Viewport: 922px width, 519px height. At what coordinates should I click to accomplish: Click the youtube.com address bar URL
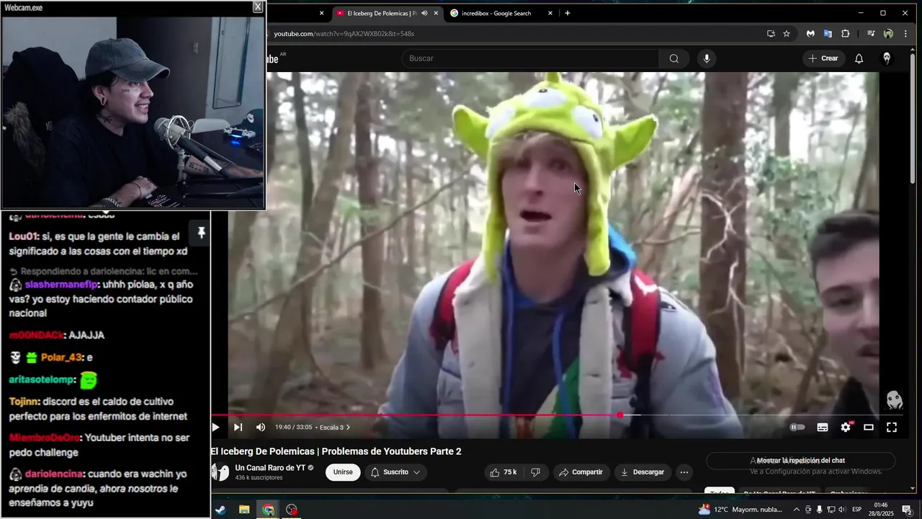coord(344,34)
